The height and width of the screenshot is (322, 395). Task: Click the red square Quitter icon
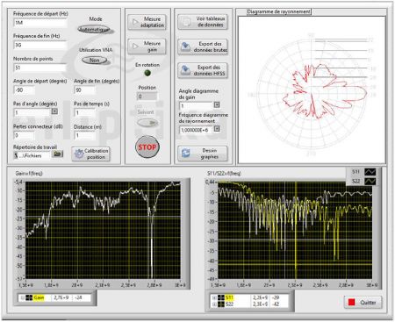[x=352, y=303]
